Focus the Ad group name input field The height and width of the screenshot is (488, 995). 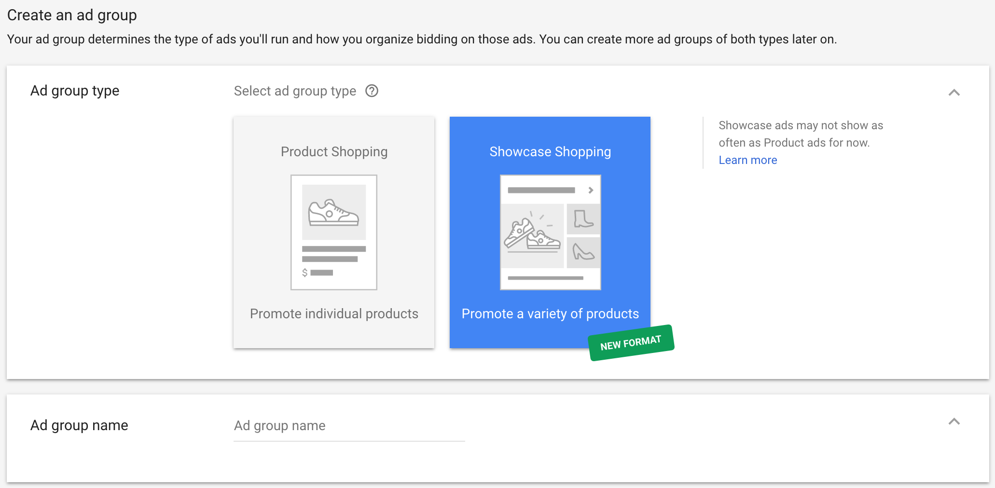click(x=349, y=426)
